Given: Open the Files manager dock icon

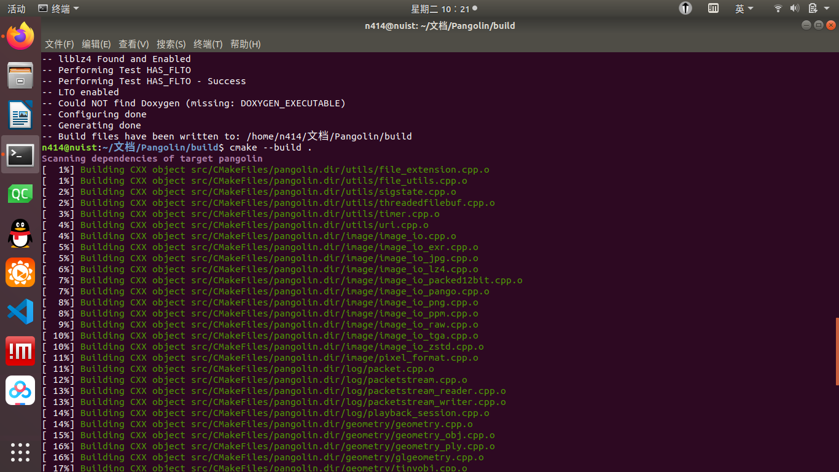Looking at the screenshot, I should [20, 76].
